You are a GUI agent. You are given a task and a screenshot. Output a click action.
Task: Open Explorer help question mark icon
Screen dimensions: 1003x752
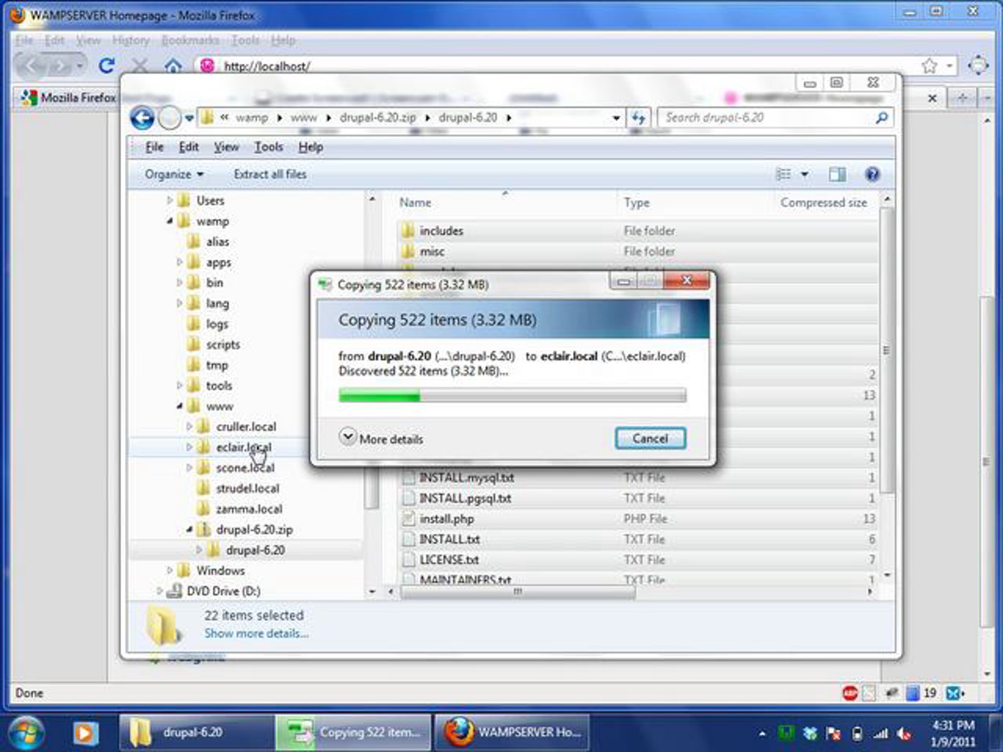pyautogui.click(x=872, y=175)
